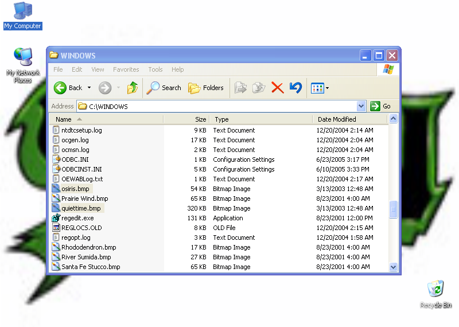Viewport: 459px width, 327px height.
Task: Select the My Network Places desktop icon
Action: (x=23, y=56)
